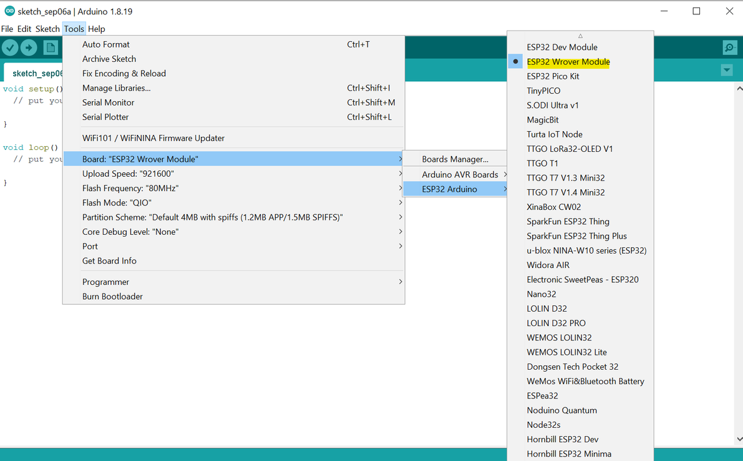
Task: Open the Arduino AVR Boards submenu
Action: pos(460,174)
